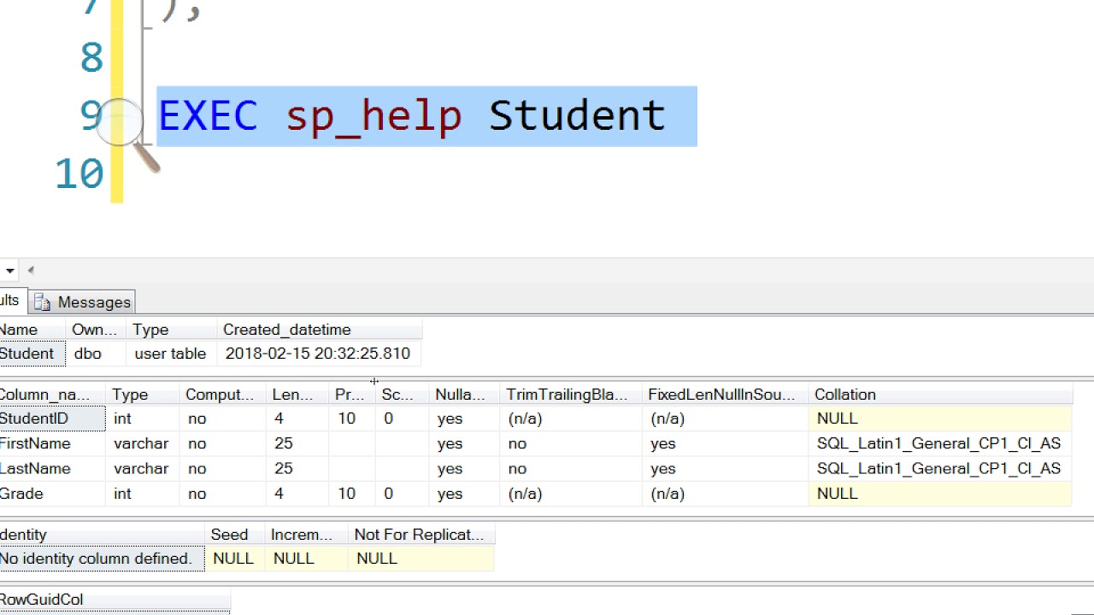Select the Seed column header
1094x615 pixels.
tap(235, 535)
